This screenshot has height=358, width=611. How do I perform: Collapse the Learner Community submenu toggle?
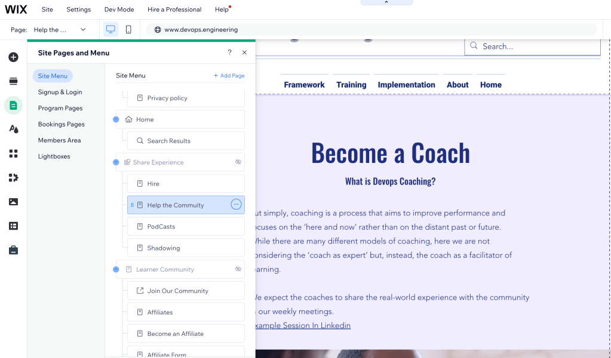click(116, 269)
